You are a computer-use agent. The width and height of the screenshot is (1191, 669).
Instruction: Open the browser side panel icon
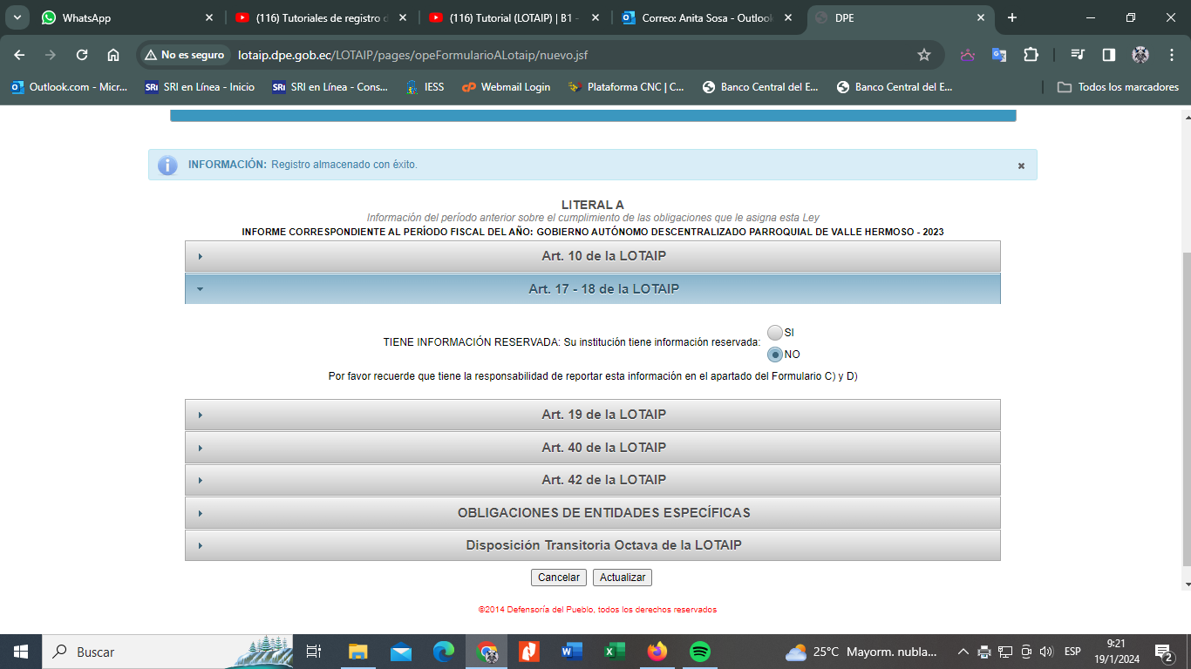pos(1109,55)
